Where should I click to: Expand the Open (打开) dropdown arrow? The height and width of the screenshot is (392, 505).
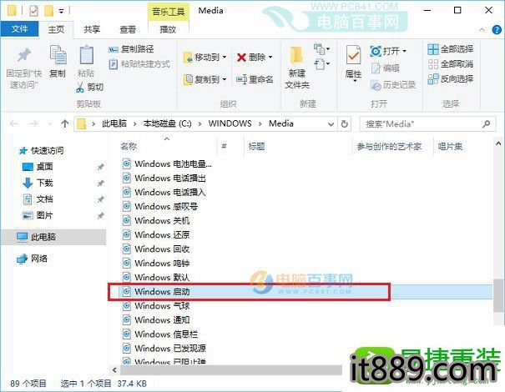[405, 51]
